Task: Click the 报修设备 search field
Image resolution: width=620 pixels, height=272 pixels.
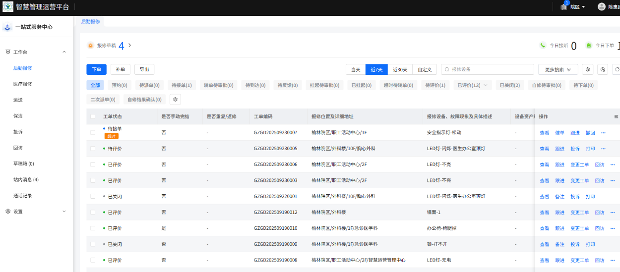Action: (x=487, y=69)
